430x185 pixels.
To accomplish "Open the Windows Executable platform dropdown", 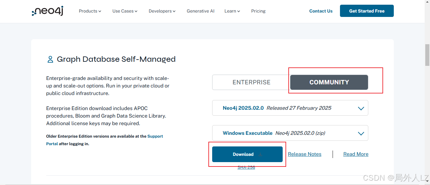I will (290, 133).
